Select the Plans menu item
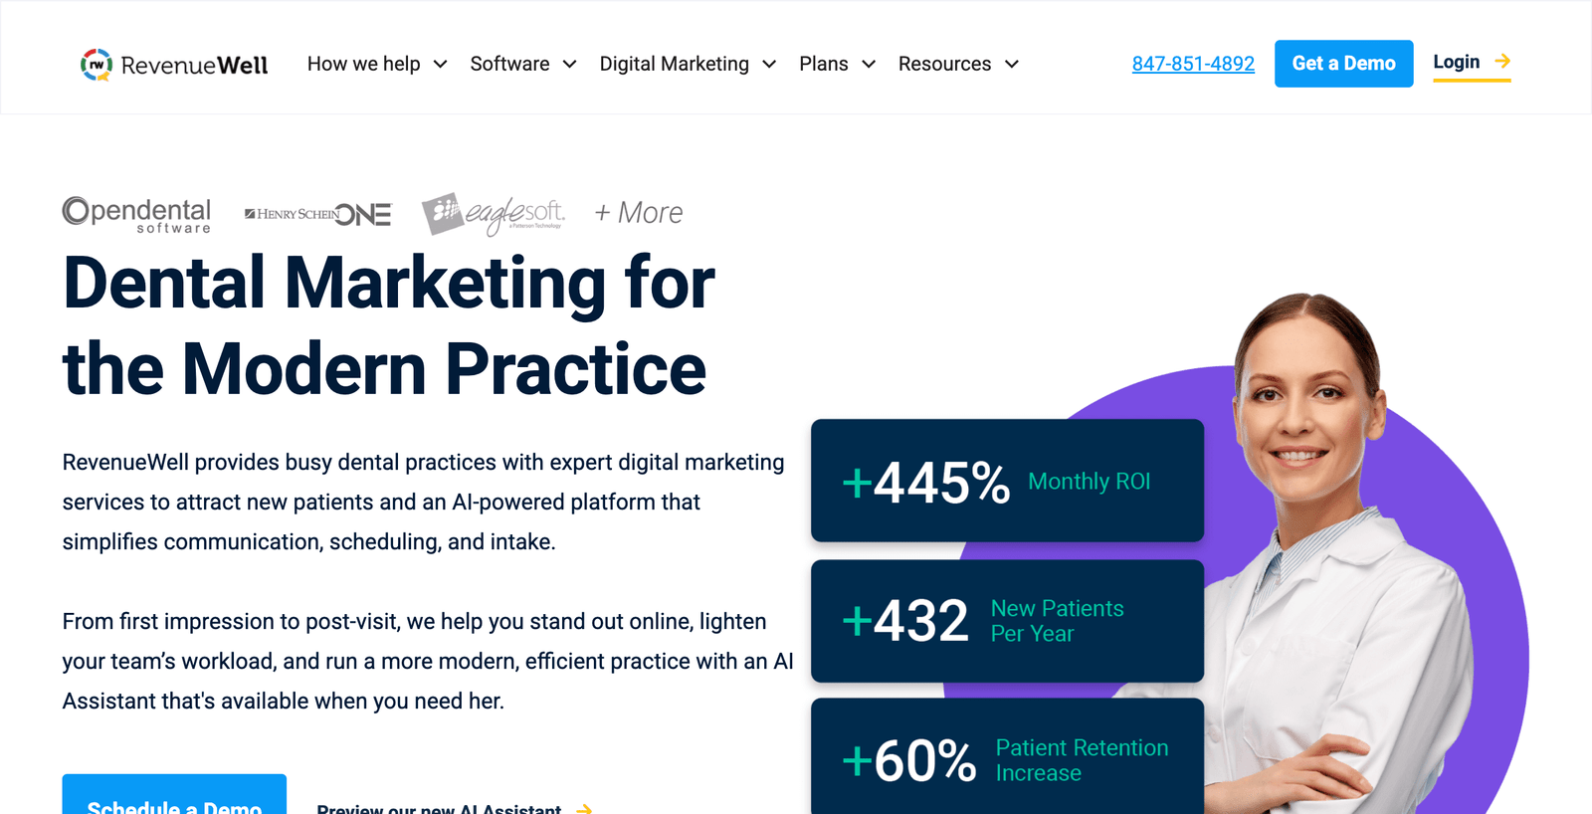The image size is (1592, 814). [823, 64]
